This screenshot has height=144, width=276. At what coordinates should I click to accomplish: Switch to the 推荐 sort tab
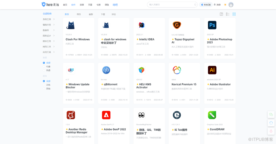coord(67,14)
